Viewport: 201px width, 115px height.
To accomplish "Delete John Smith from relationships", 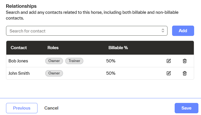I will [x=185, y=73].
